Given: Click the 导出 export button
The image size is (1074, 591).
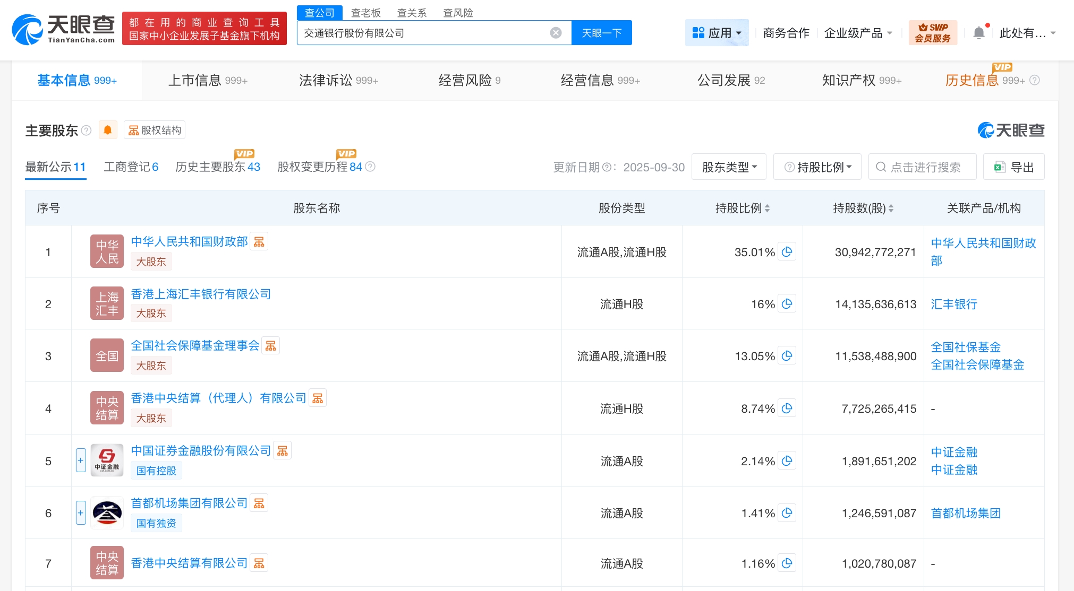Looking at the screenshot, I should coord(1013,167).
